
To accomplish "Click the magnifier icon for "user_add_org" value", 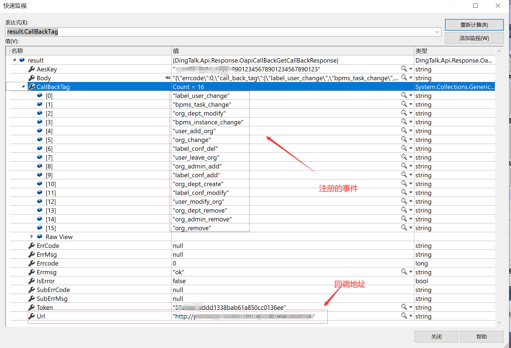I will (x=404, y=130).
